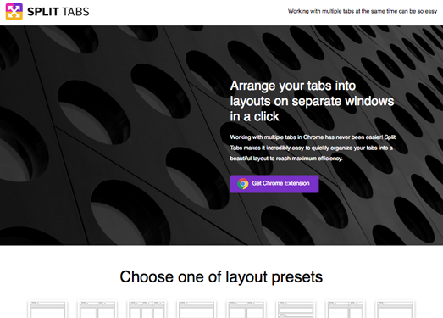Click the Split Tabs arrows logo icon
The height and width of the screenshot is (318, 443).
coord(14,12)
